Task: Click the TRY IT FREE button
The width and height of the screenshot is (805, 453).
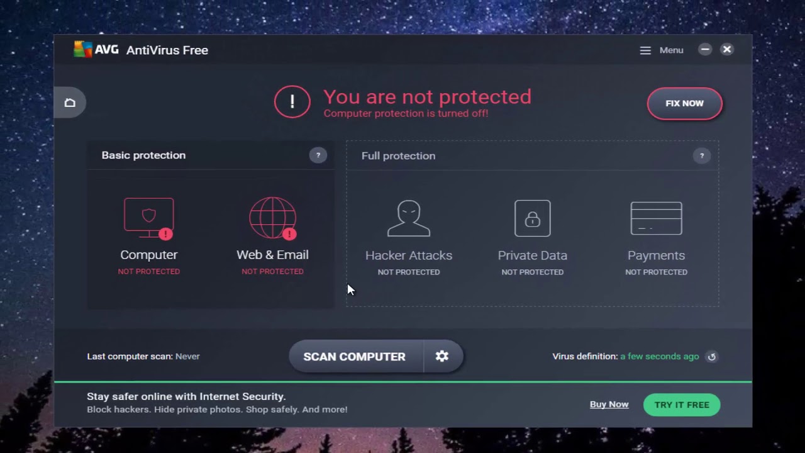Action: [x=682, y=405]
